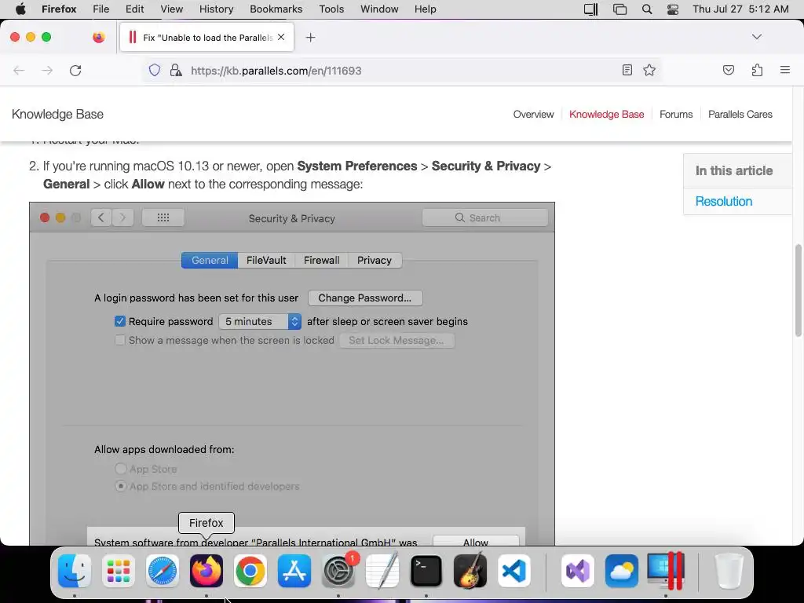The width and height of the screenshot is (804, 603).
Task: Click the Firefox dock icon
Action: [206, 571]
